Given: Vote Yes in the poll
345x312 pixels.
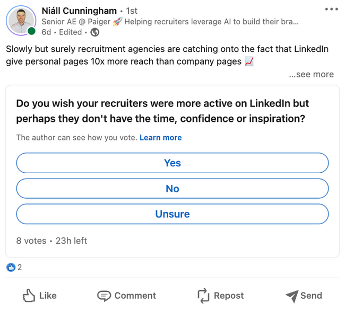Looking at the screenshot, I should click(172, 163).
